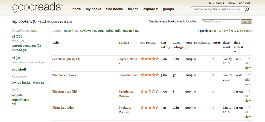Sign out of the account
Viewport: 265px width, 122px height.
coord(244,3)
